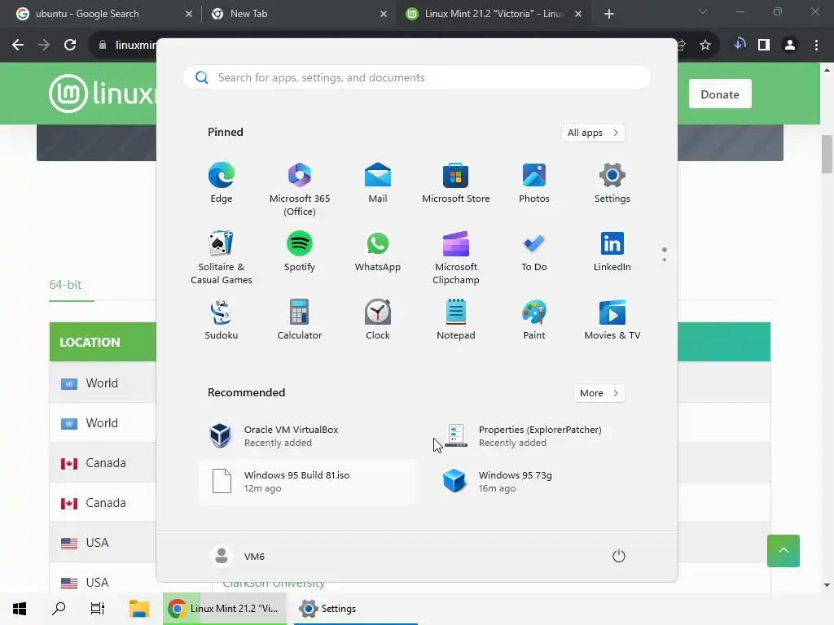This screenshot has height=625, width=834.
Task: Open the Mail app
Action: point(378,183)
